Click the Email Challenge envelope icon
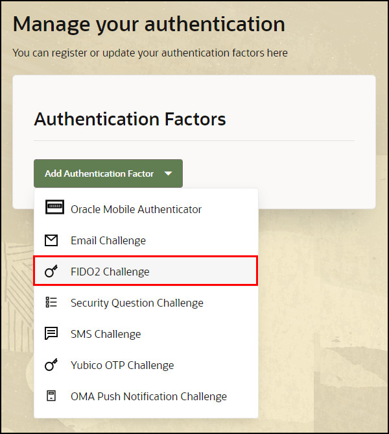389x434 pixels. point(51,240)
